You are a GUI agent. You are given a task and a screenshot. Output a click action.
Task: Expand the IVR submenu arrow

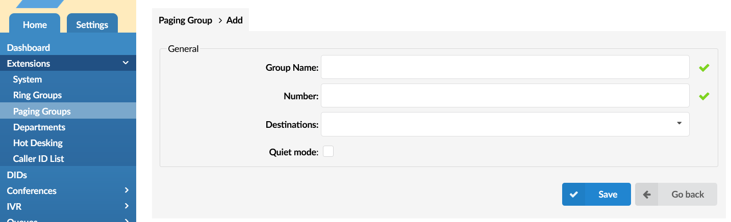(x=127, y=206)
